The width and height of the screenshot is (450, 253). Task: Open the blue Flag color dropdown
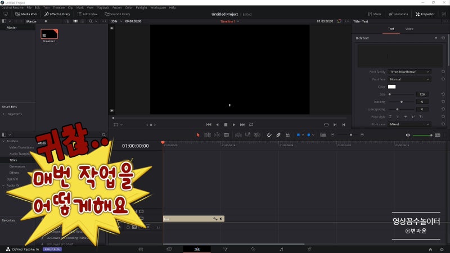coord(303,135)
